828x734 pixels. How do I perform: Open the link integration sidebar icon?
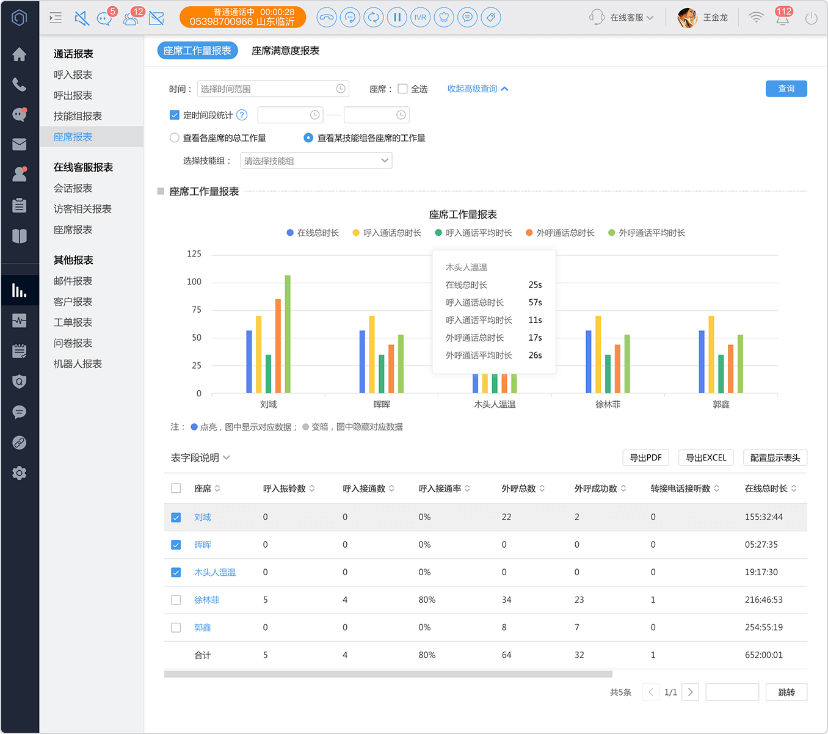pos(20,443)
